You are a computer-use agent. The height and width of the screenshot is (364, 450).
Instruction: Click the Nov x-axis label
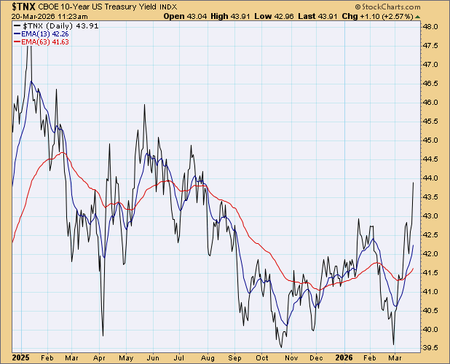[291, 358]
